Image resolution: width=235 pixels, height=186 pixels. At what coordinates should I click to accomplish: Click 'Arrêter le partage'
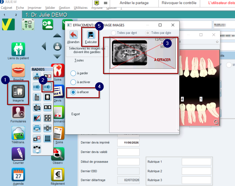134,3
